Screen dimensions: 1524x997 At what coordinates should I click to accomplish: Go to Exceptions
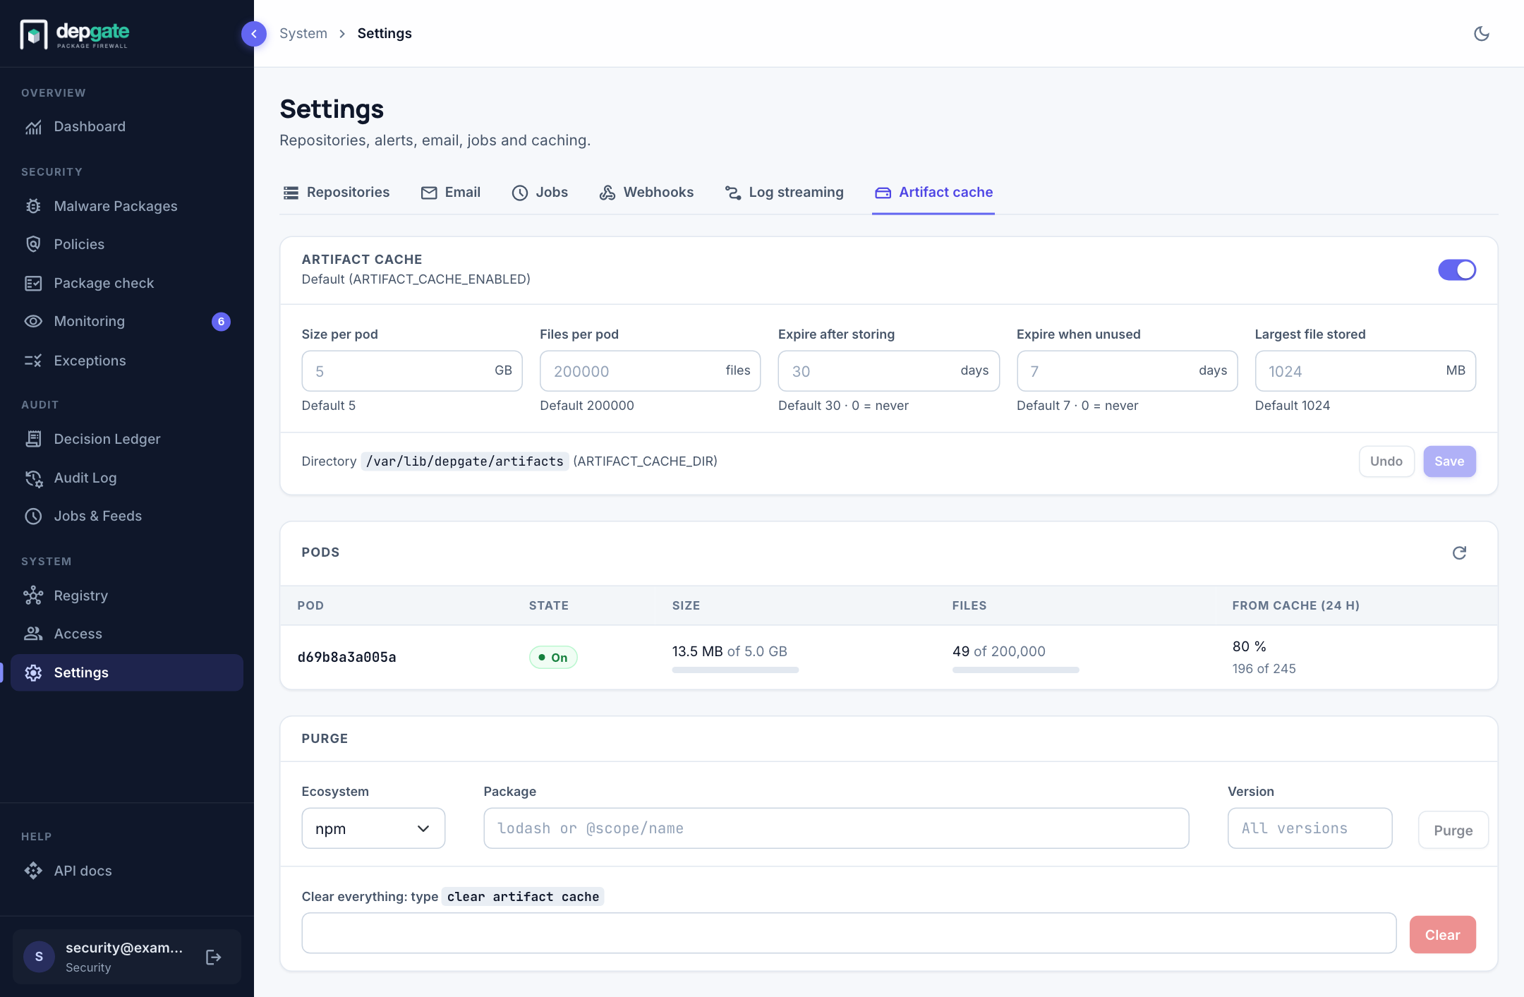(127, 361)
